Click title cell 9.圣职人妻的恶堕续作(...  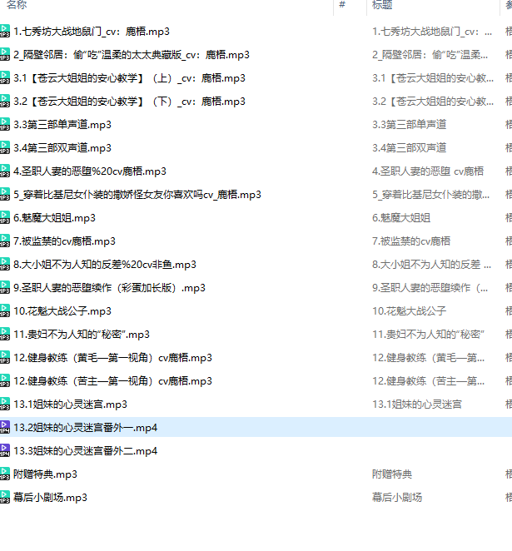(x=430, y=288)
